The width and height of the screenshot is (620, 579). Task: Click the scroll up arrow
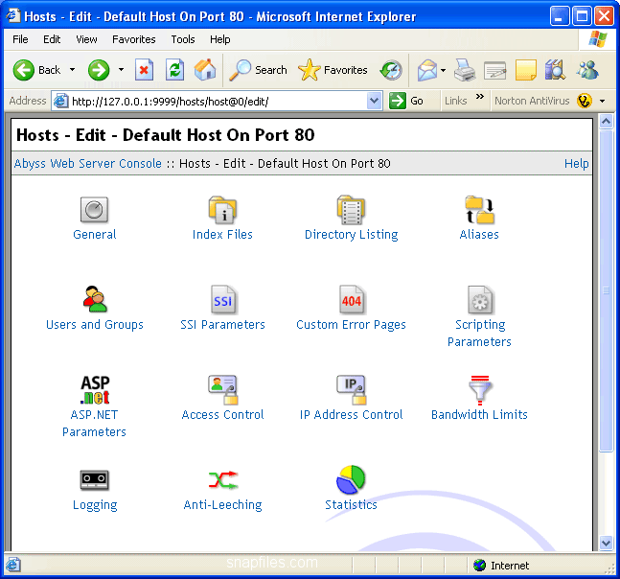pyautogui.click(x=606, y=121)
